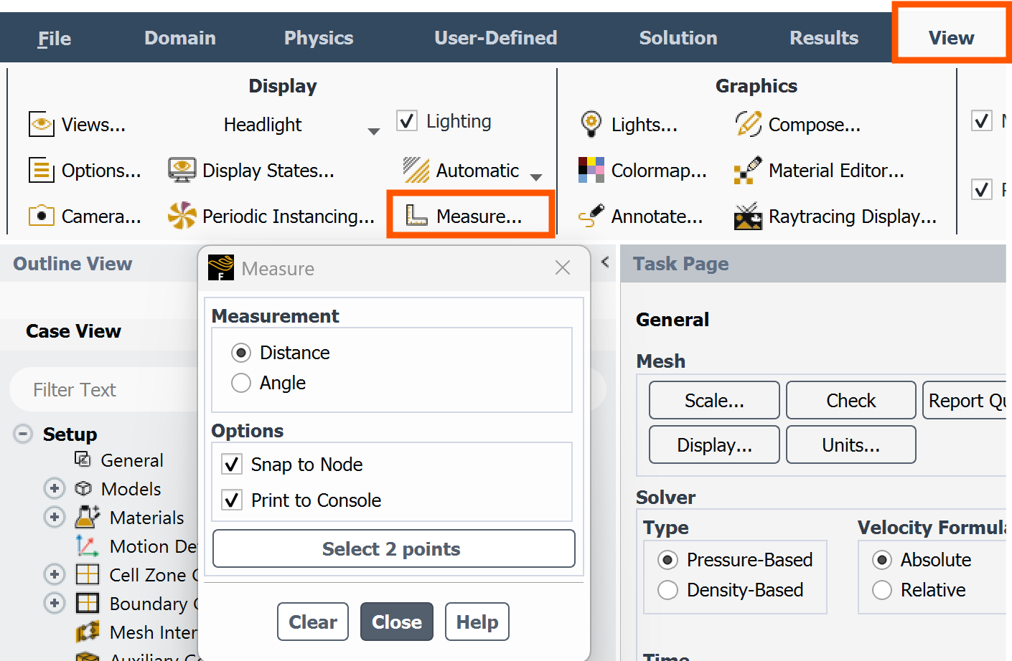The image size is (1012, 661).
Task: Select the Distance measurement option
Action: (241, 353)
